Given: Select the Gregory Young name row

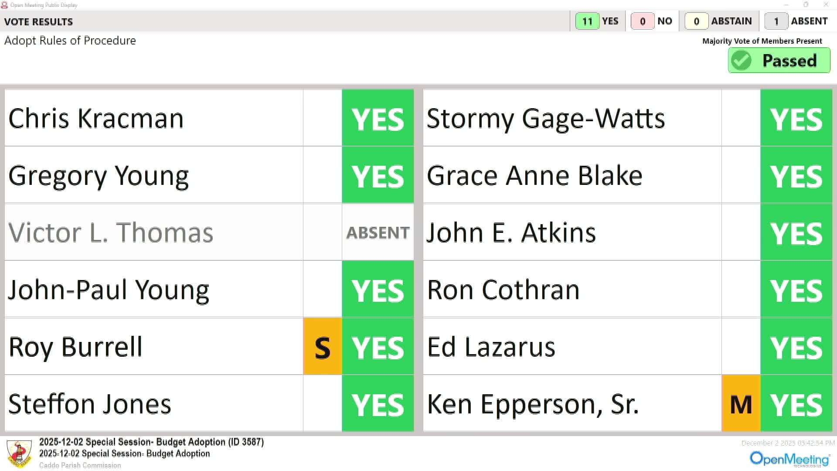Looking at the screenshot, I should (x=153, y=175).
